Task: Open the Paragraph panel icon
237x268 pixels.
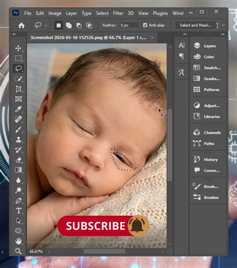Action: coord(181,56)
